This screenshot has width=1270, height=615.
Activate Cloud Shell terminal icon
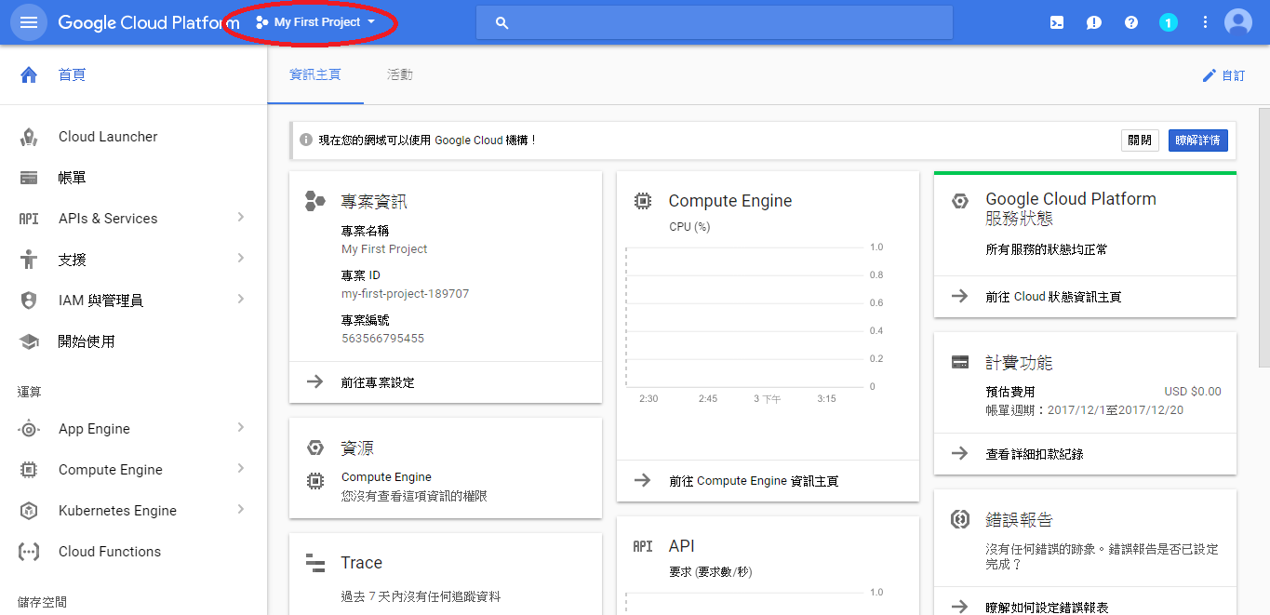click(x=1057, y=22)
